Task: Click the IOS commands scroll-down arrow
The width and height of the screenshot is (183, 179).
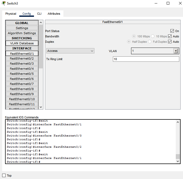Action: tap(178, 161)
